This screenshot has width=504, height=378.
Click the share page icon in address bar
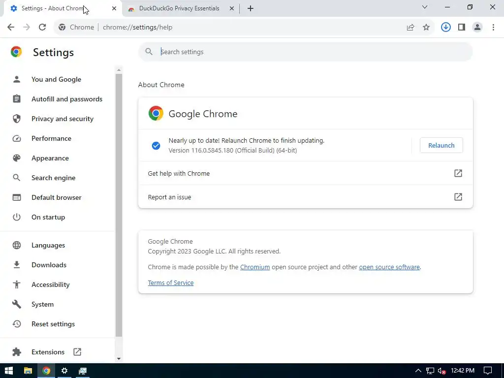pyautogui.click(x=410, y=28)
